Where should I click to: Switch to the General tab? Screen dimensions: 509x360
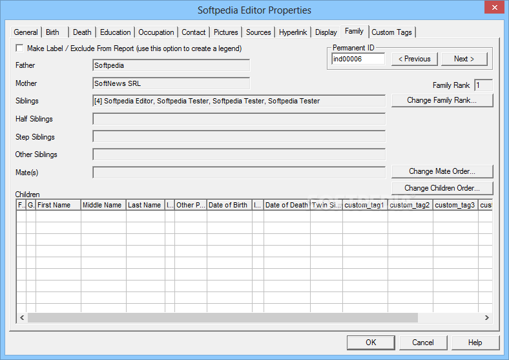tap(26, 32)
